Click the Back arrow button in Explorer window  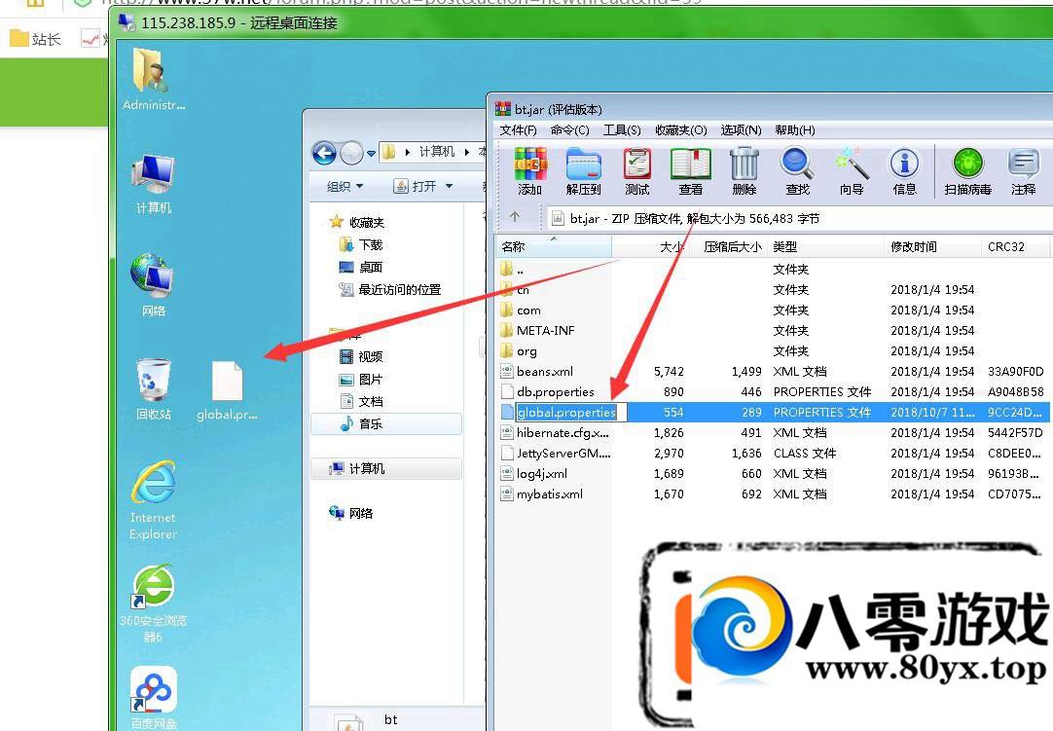click(324, 153)
